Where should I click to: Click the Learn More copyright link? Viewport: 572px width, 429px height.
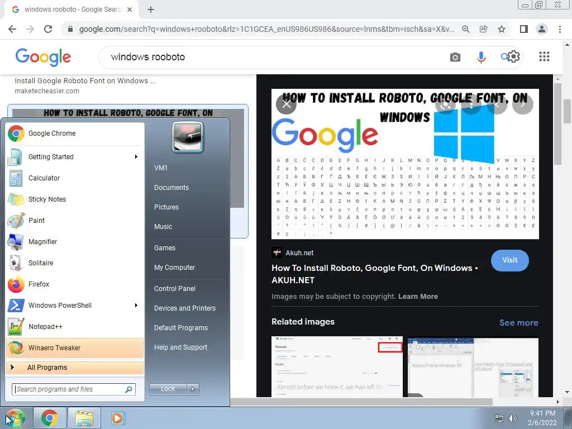[418, 297]
